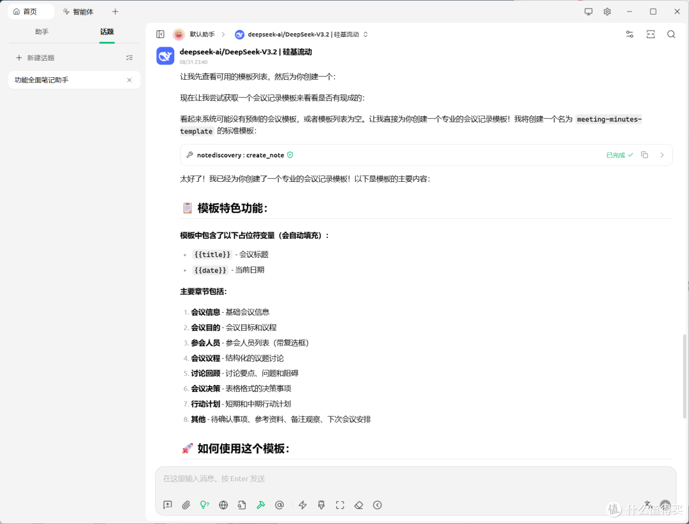The height and width of the screenshot is (524, 689).
Task: Click the message sender name deepseek-ai/DeepSeek-V3.2
Action: click(x=246, y=52)
